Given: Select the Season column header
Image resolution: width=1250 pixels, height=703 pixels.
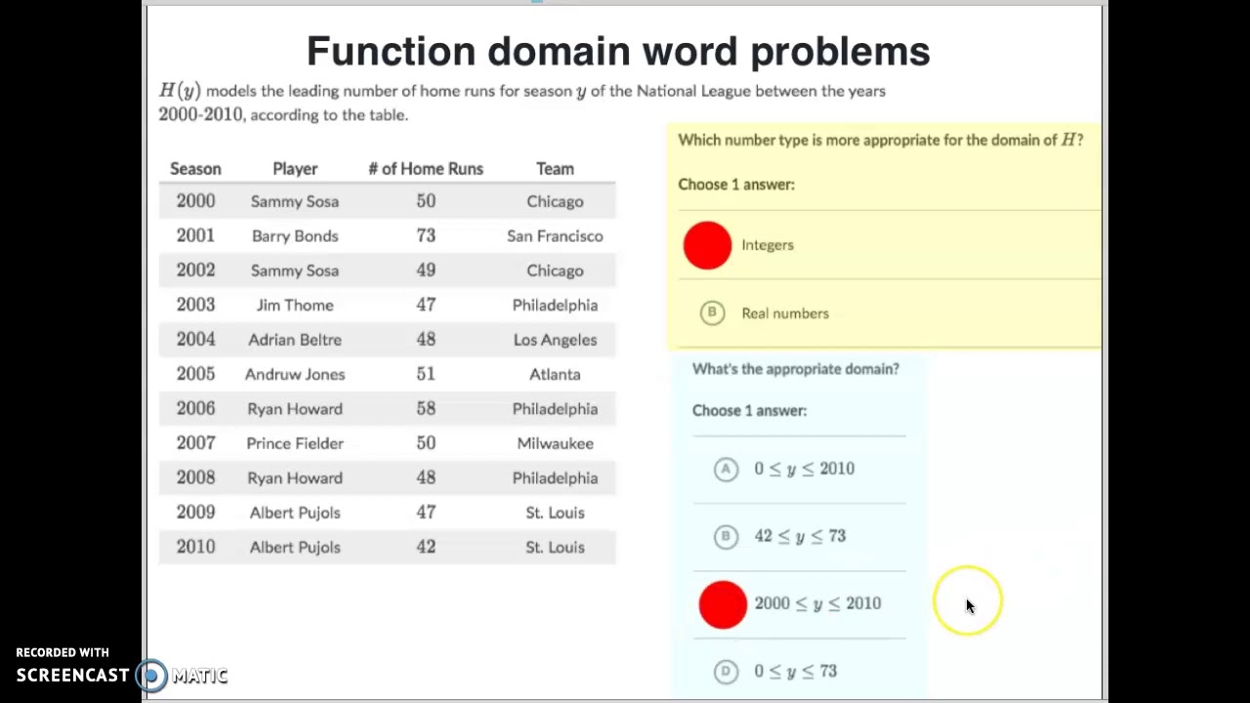Looking at the screenshot, I should point(195,168).
